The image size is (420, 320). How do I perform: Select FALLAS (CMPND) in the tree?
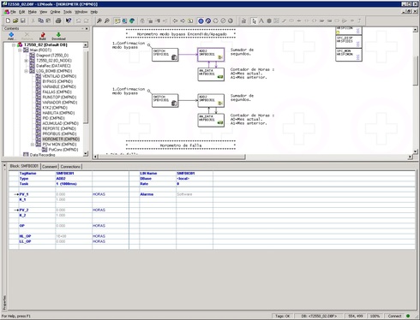point(57,92)
